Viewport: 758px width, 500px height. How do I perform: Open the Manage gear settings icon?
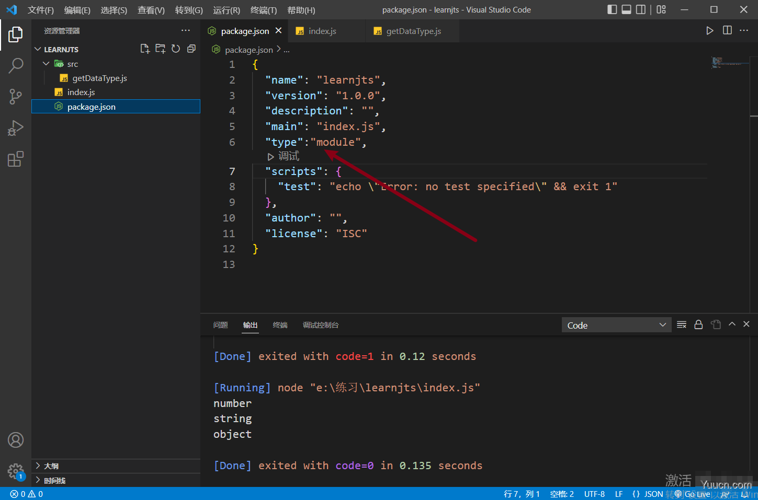[16, 471]
